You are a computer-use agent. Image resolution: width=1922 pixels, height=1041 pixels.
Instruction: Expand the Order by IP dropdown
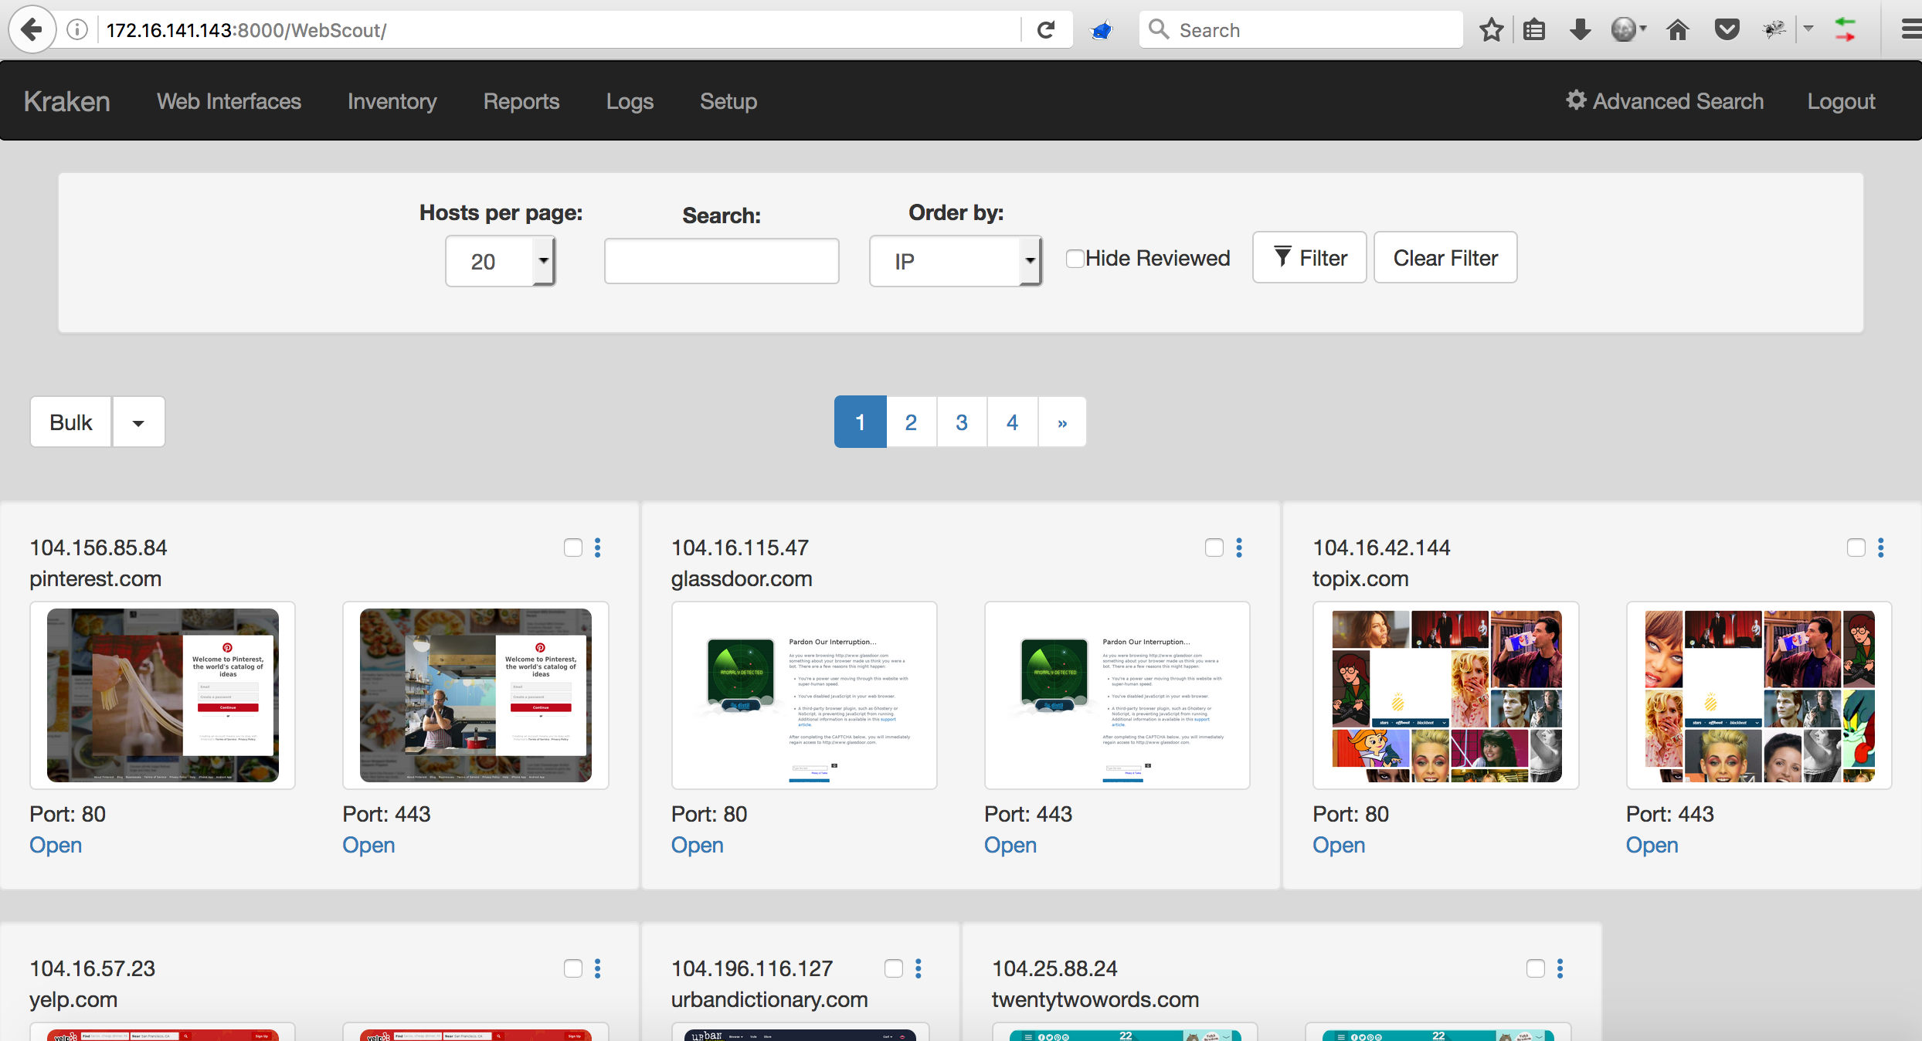tap(955, 262)
